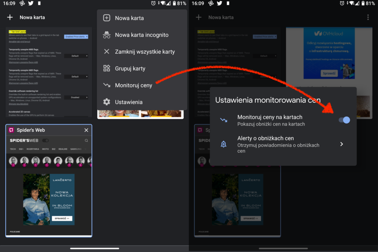Click the battery icon beside 81% on the left screen
378x252 pixels.
[174, 3]
